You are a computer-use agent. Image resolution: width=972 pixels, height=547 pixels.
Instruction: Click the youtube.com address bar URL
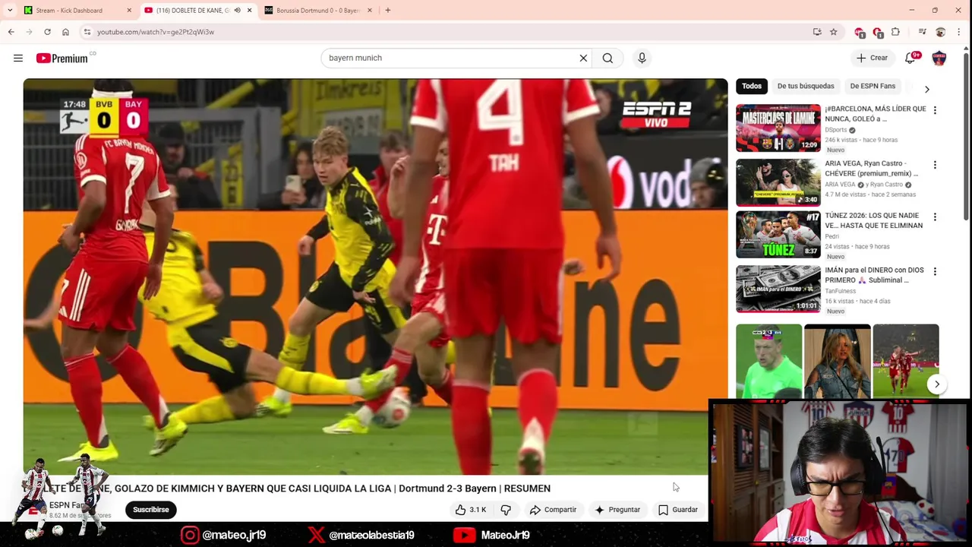tap(156, 32)
